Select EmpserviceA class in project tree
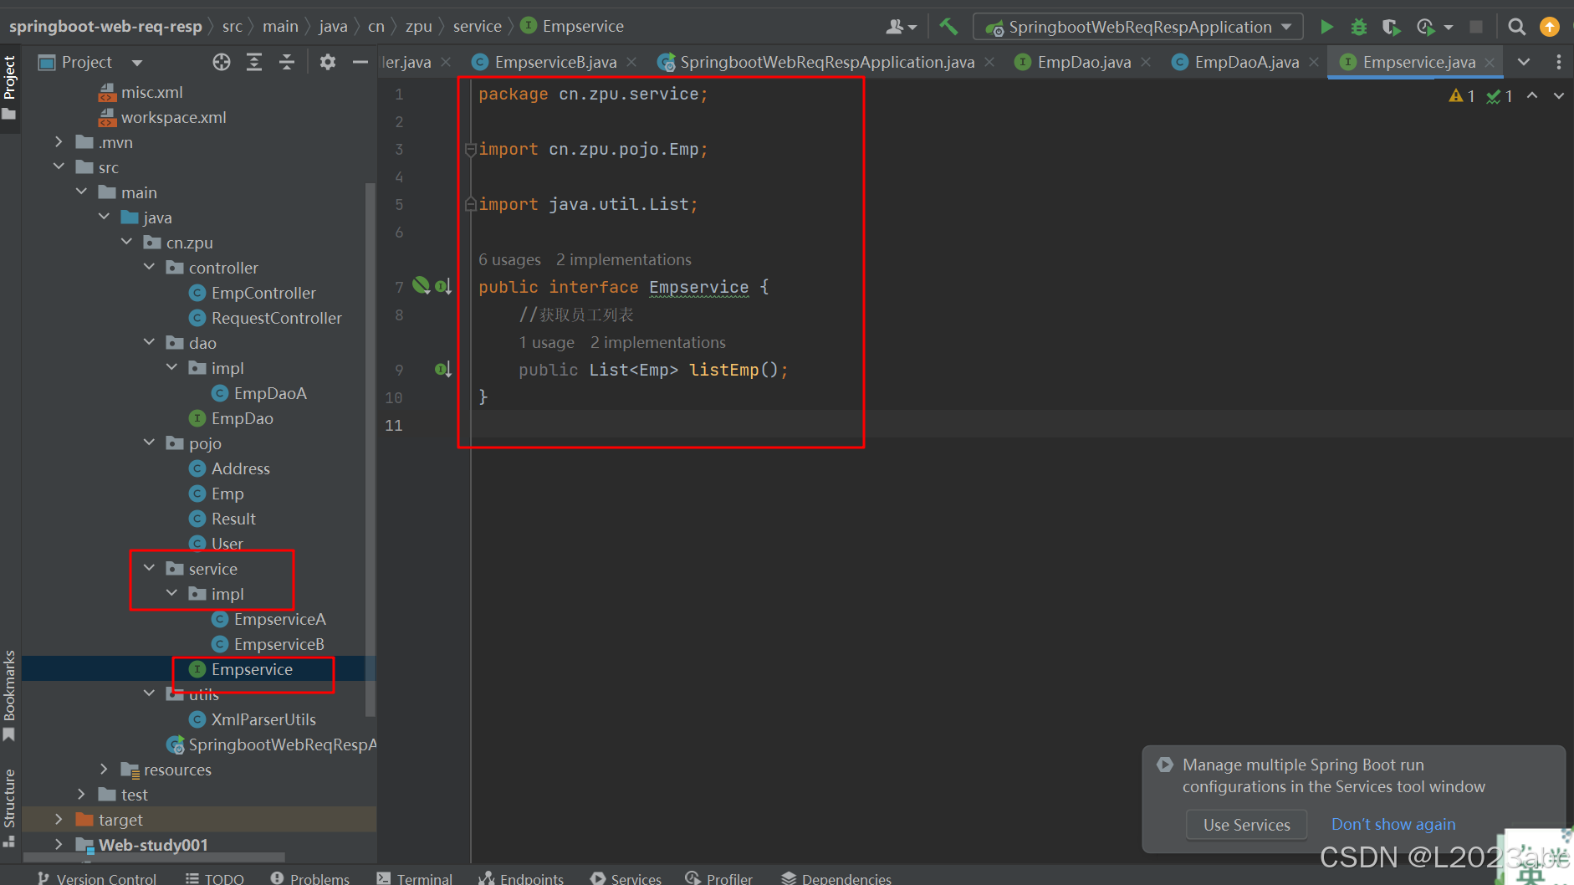 [279, 619]
